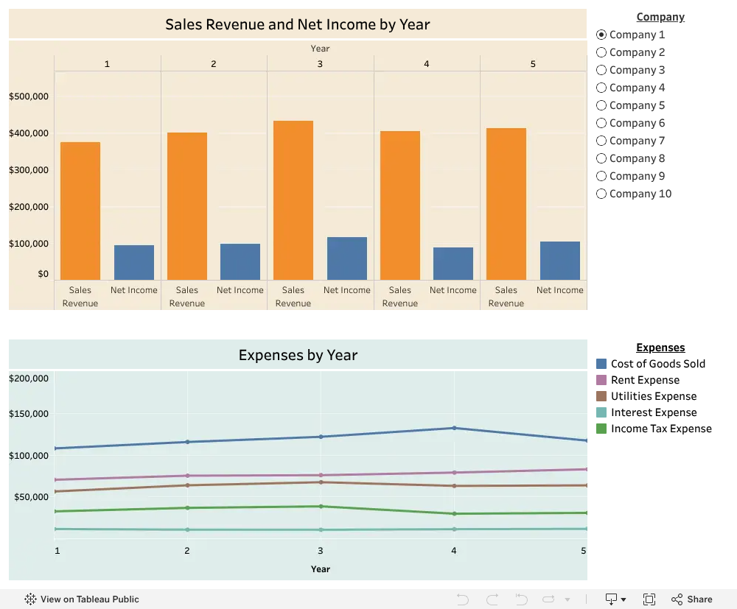737x609 pixels.
Task: Select the Company 8 radio button
Action: [601, 158]
